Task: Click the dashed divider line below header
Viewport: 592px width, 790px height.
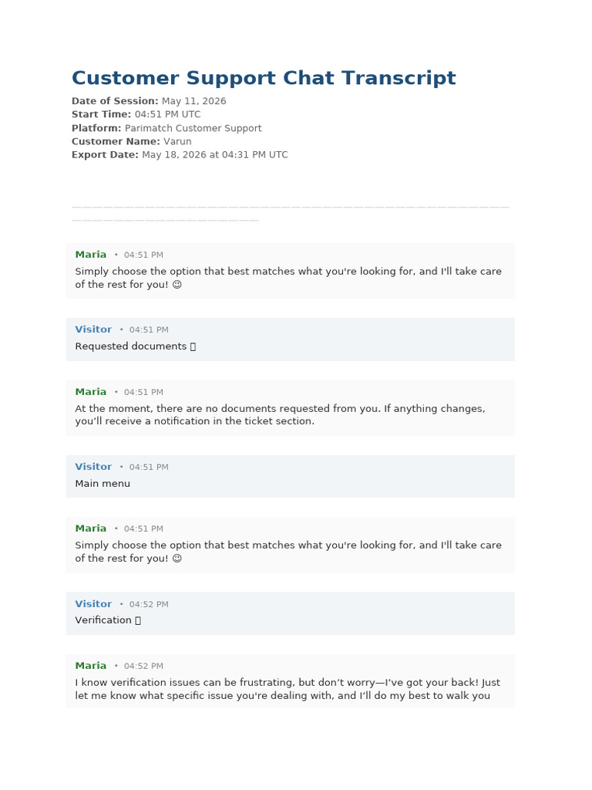Action: (291, 214)
